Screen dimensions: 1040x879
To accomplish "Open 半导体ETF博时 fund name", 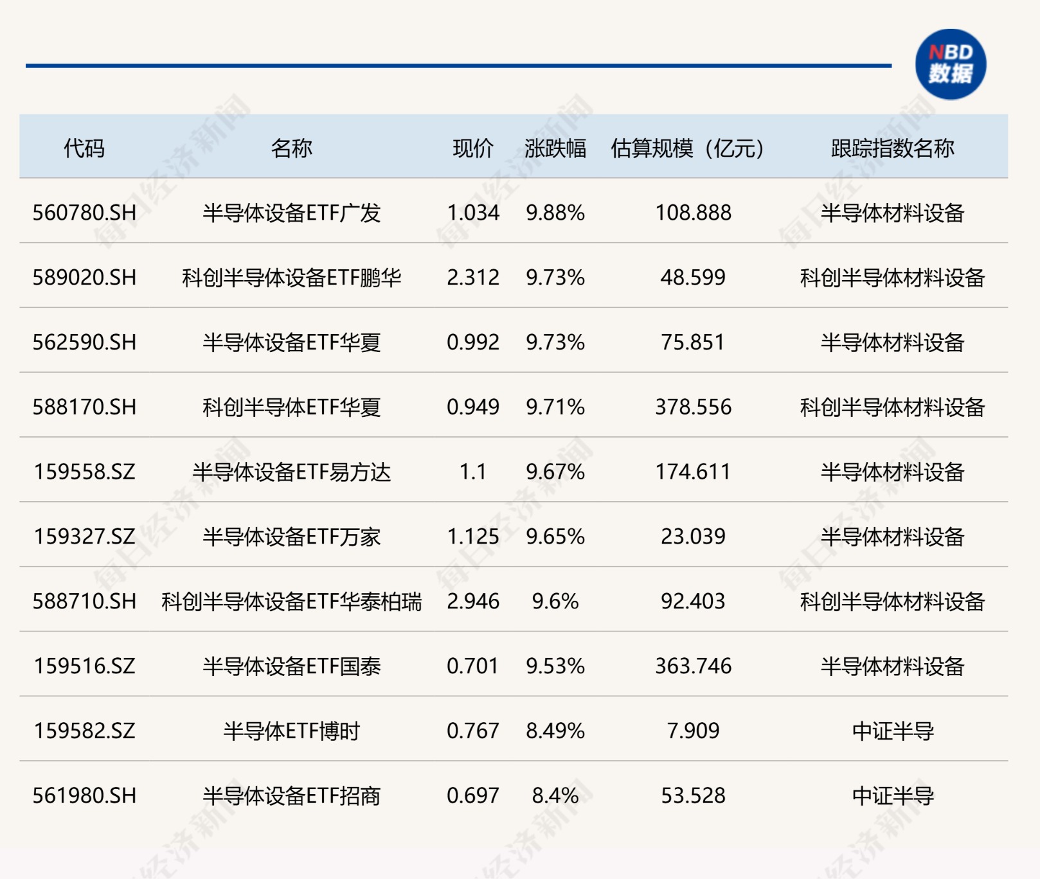I will (291, 731).
